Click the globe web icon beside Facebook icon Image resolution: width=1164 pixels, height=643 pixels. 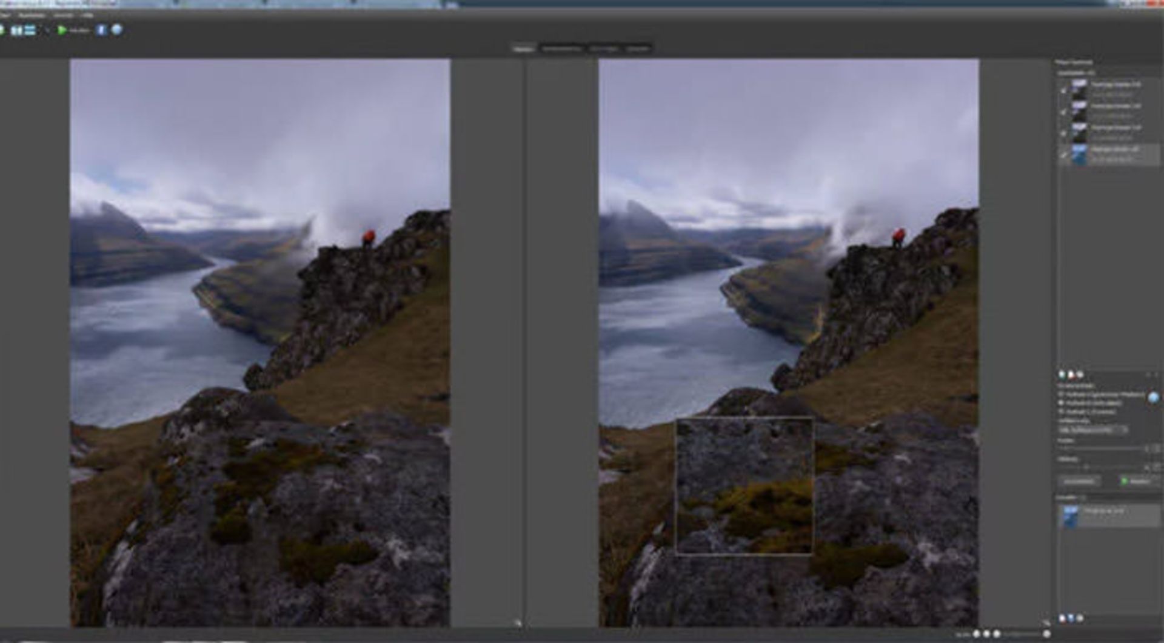[117, 30]
